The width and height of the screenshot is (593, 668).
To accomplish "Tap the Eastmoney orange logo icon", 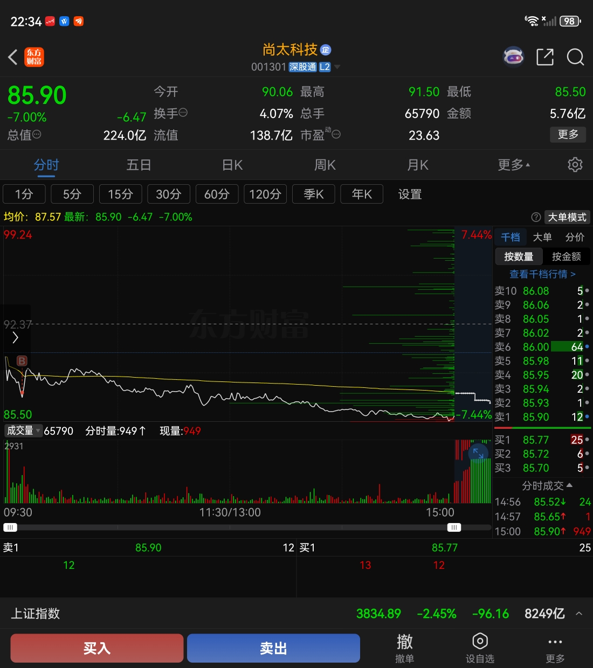I will coord(34,57).
